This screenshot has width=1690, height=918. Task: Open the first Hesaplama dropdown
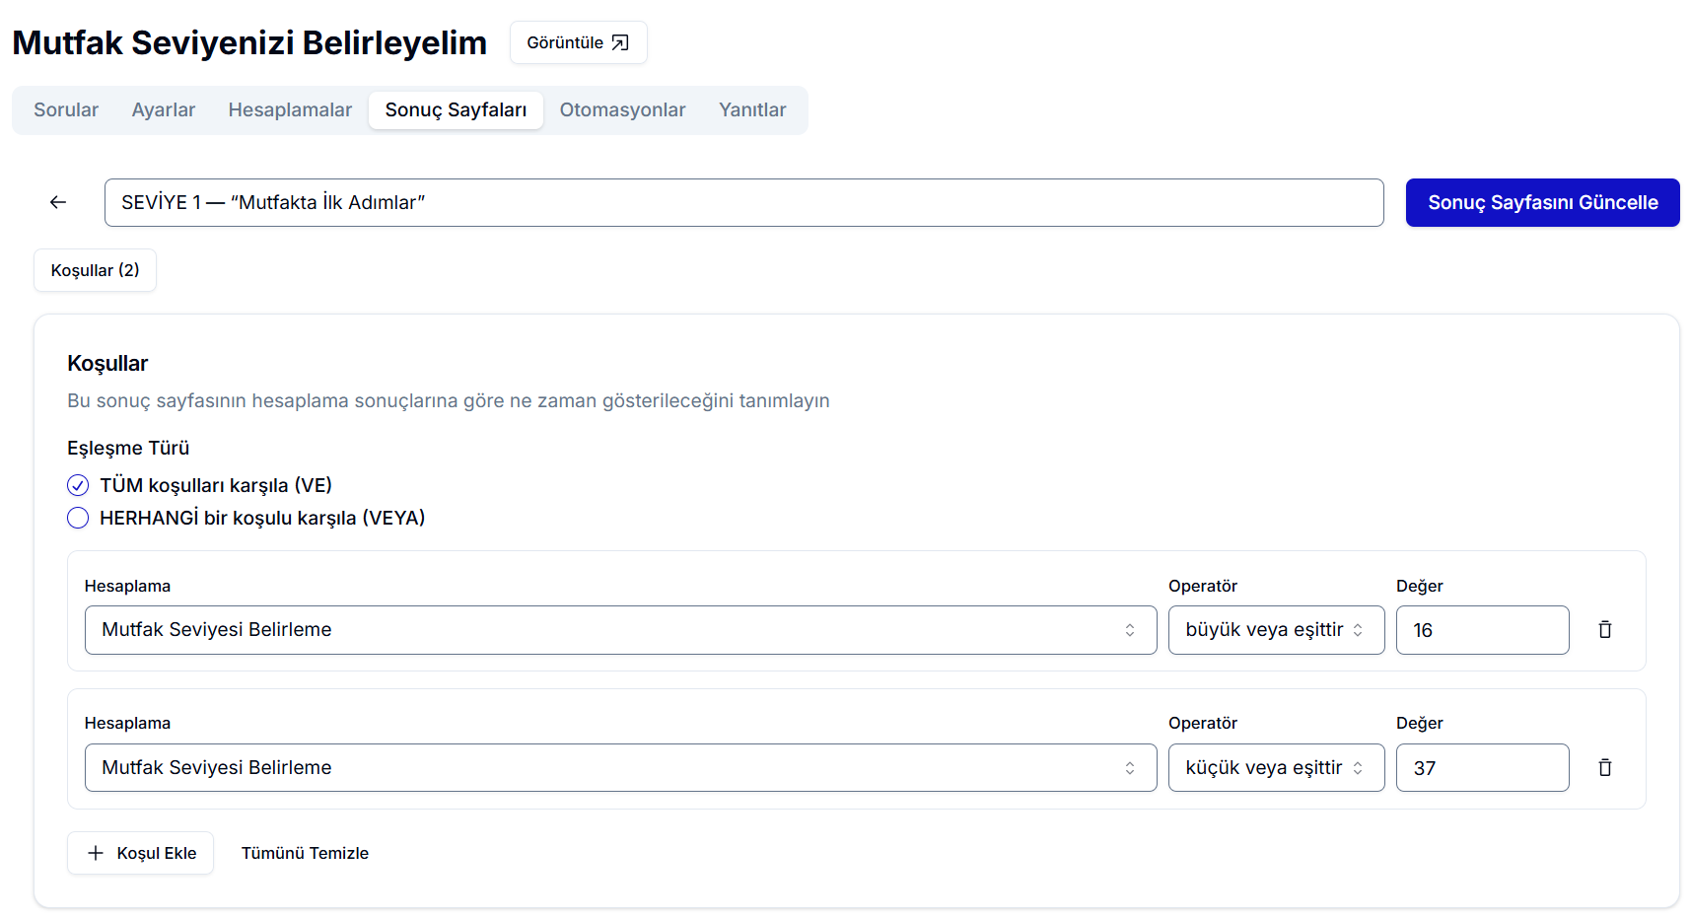click(x=620, y=630)
